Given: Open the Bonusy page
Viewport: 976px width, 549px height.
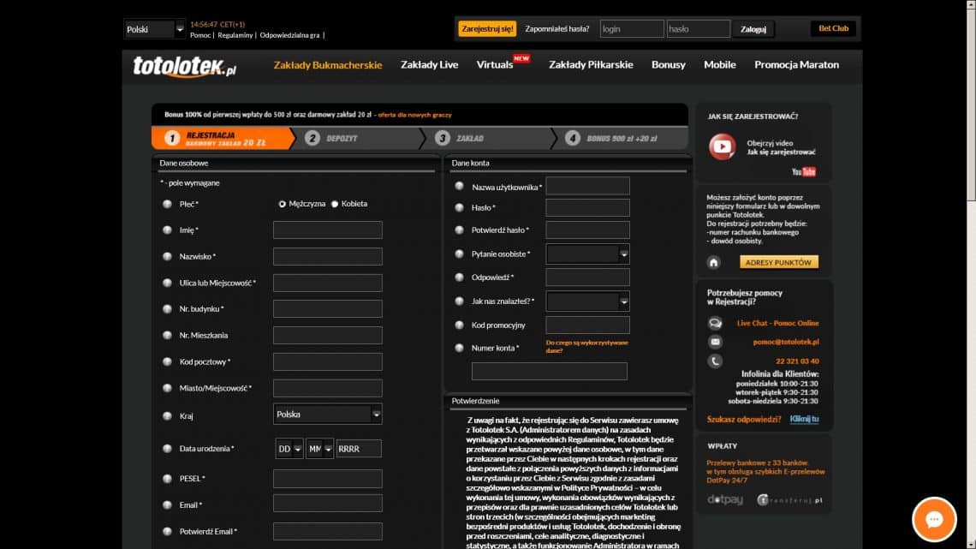Looking at the screenshot, I should pyautogui.click(x=669, y=65).
